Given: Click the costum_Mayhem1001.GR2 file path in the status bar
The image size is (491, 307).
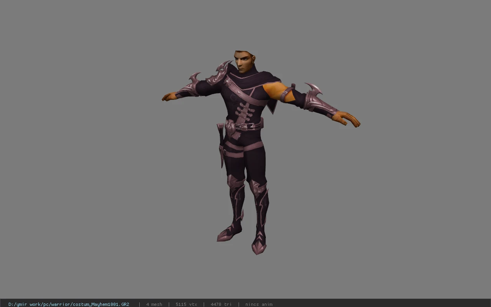Looking at the screenshot, I should pos(69,304).
